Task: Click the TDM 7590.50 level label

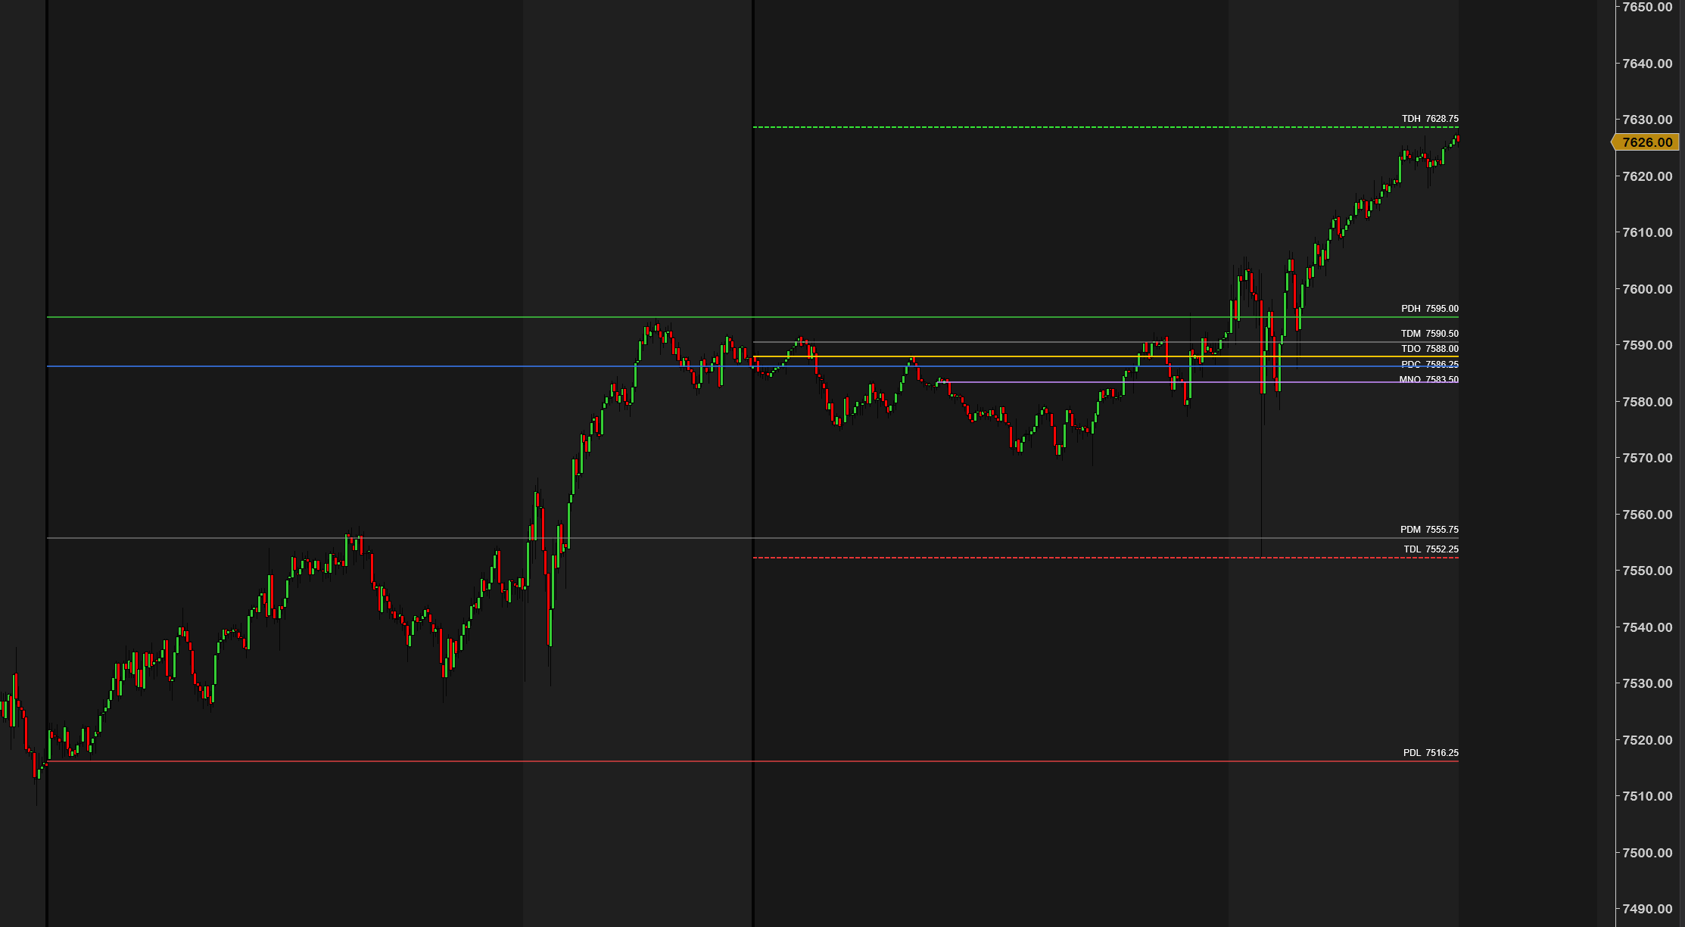Action: click(x=1429, y=334)
